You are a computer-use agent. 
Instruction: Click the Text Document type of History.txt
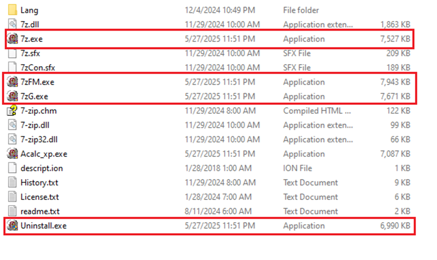(311, 183)
